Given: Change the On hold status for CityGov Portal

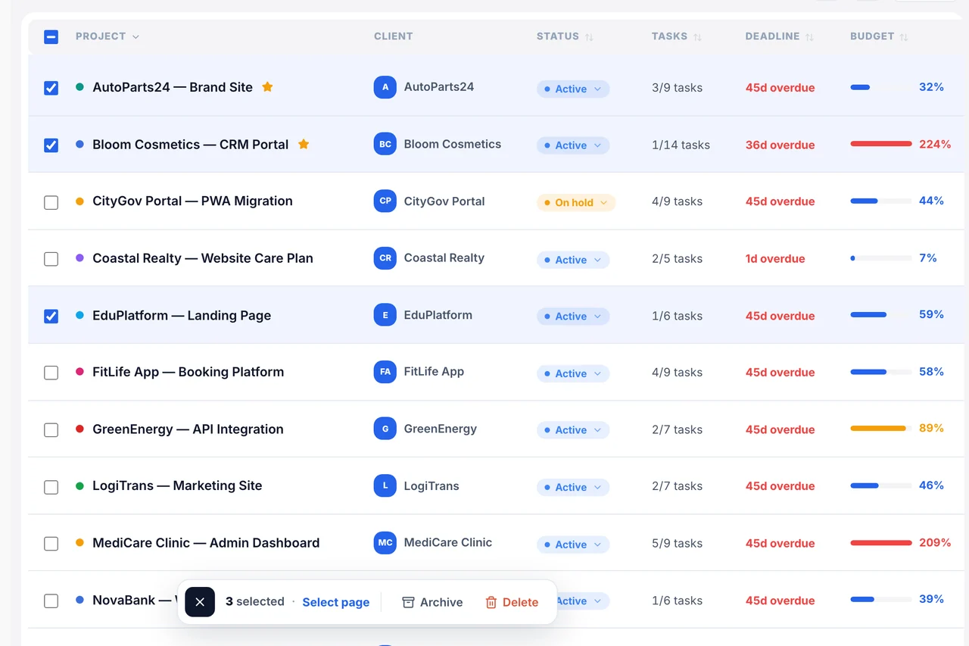Looking at the screenshot, I should tap(576, 202).
